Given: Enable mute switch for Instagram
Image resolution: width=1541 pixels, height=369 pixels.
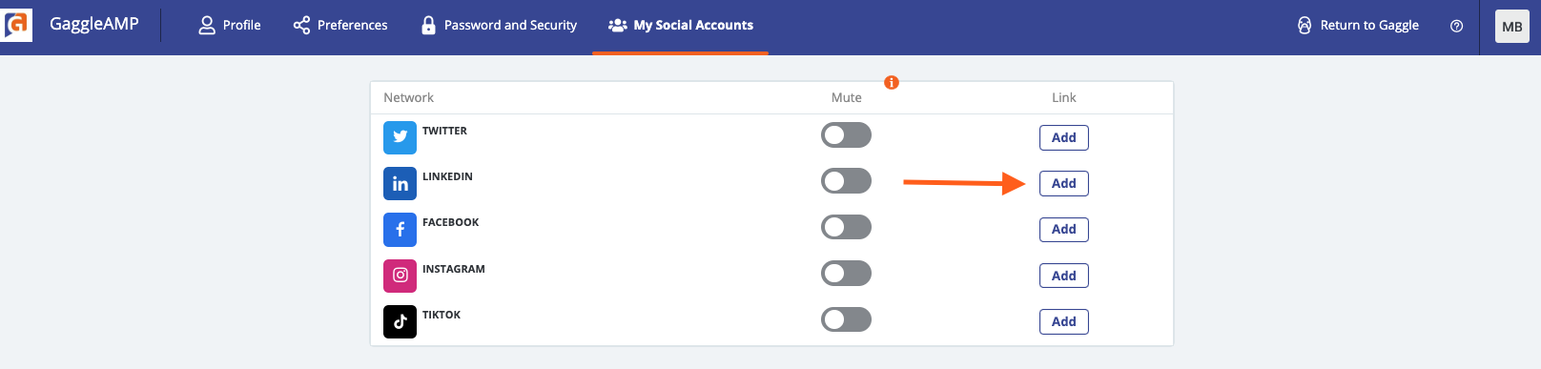Looking at the screenshot, I should click(846, 274).
